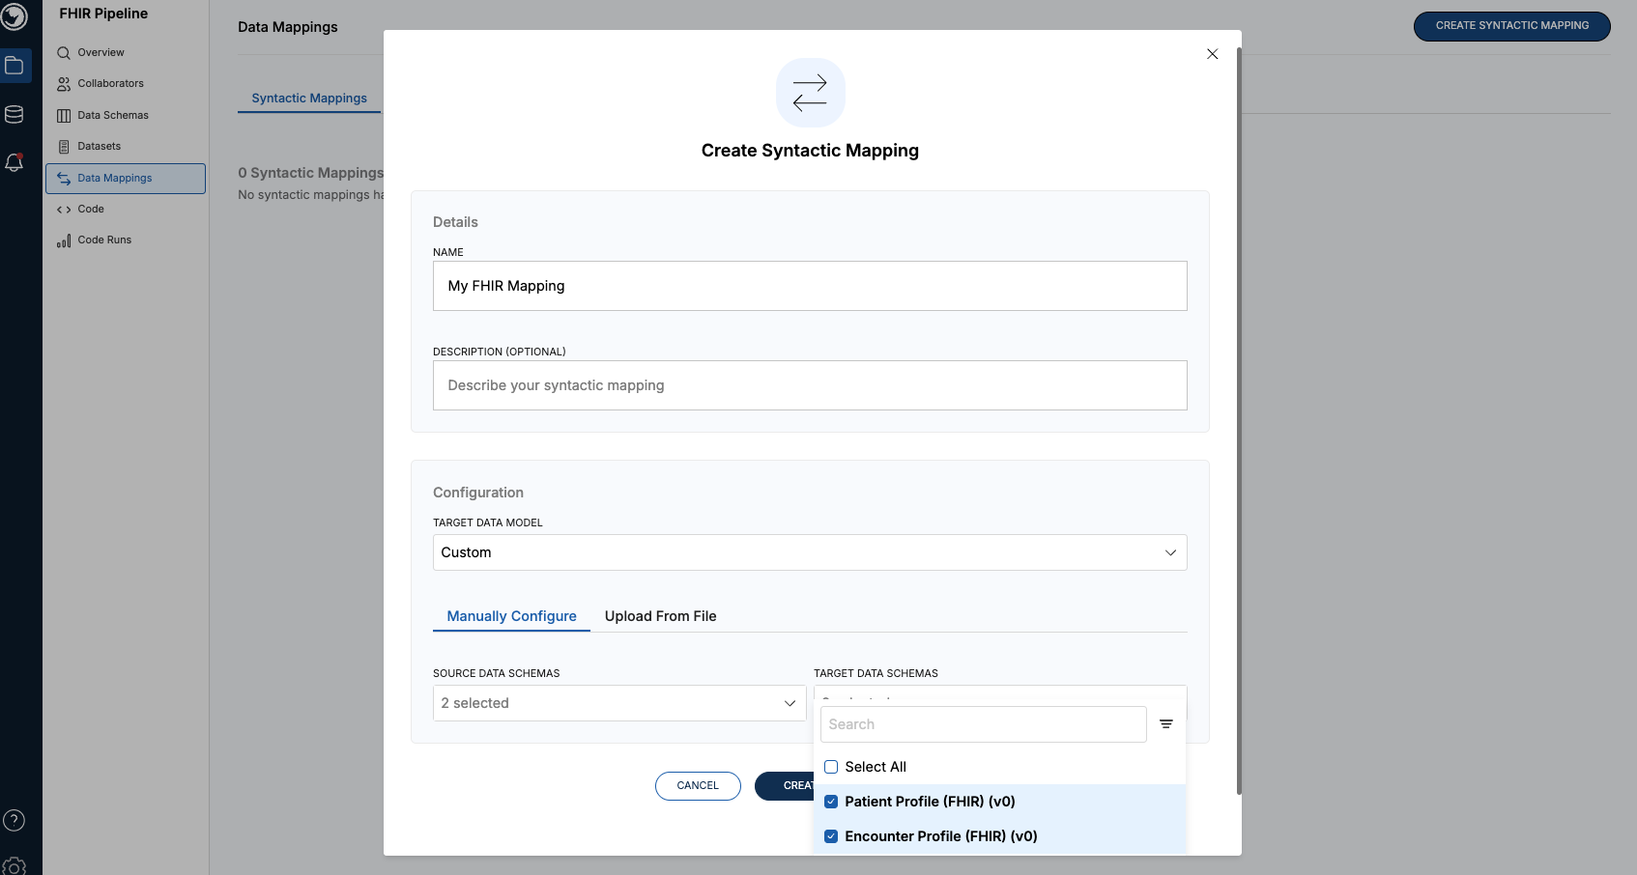Click the filter icon beside schema search
This screenshot has height=875, width=1637.
[x=1166, y=724]
